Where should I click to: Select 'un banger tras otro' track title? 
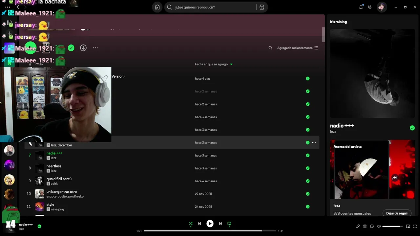pos(62,191)
